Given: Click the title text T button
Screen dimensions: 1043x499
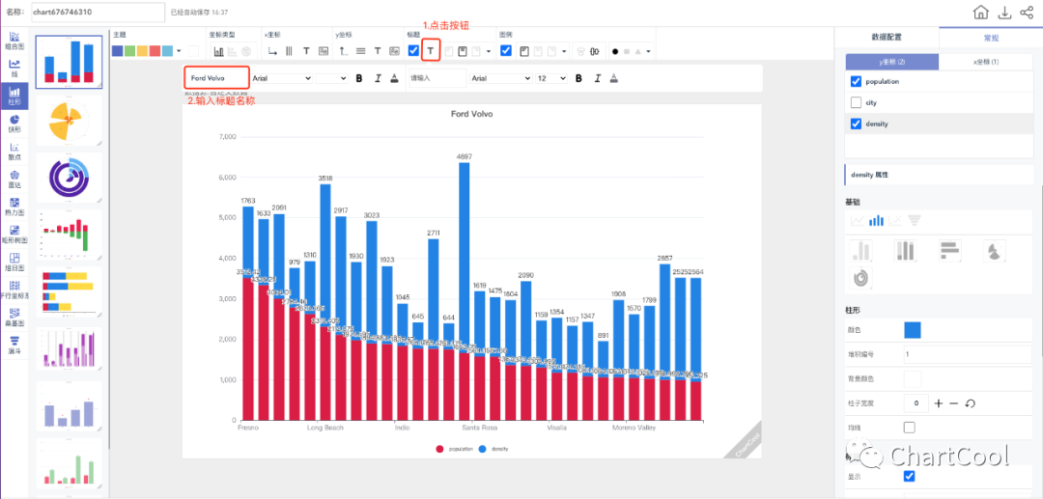Looking at the screenshot, I should click(x=431, y=50).
